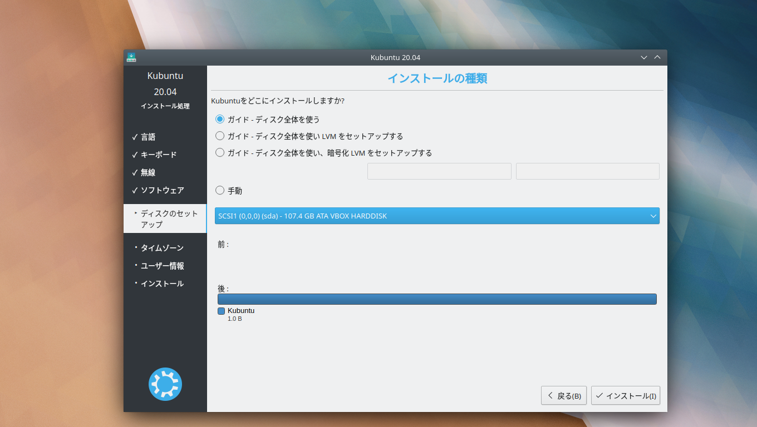
Task: Click the 後: label
Action: tap(223, 289)
